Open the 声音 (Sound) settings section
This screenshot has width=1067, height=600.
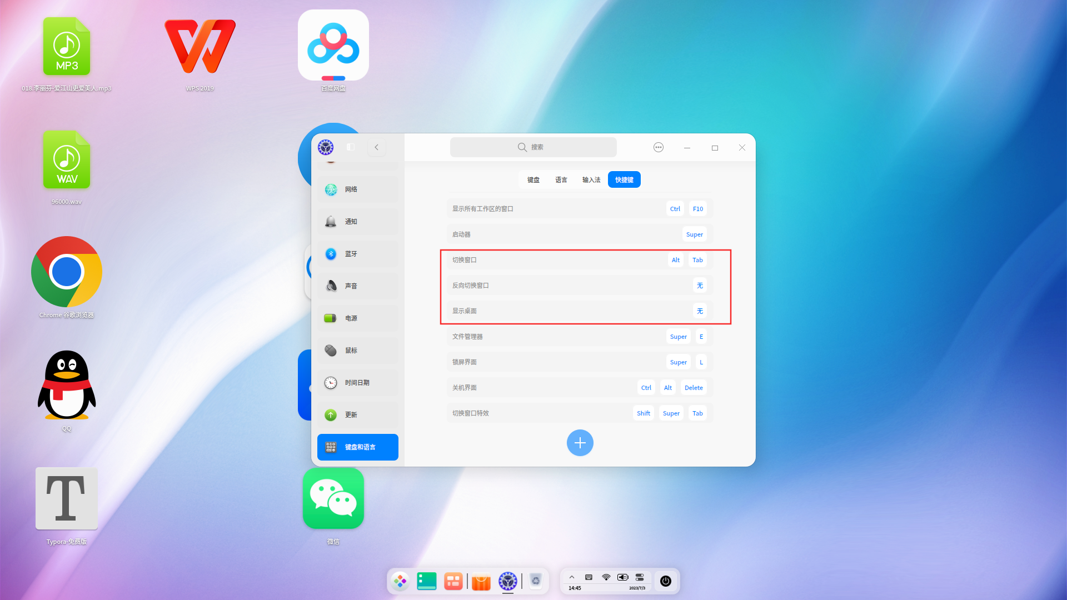(x=357, y=286)
